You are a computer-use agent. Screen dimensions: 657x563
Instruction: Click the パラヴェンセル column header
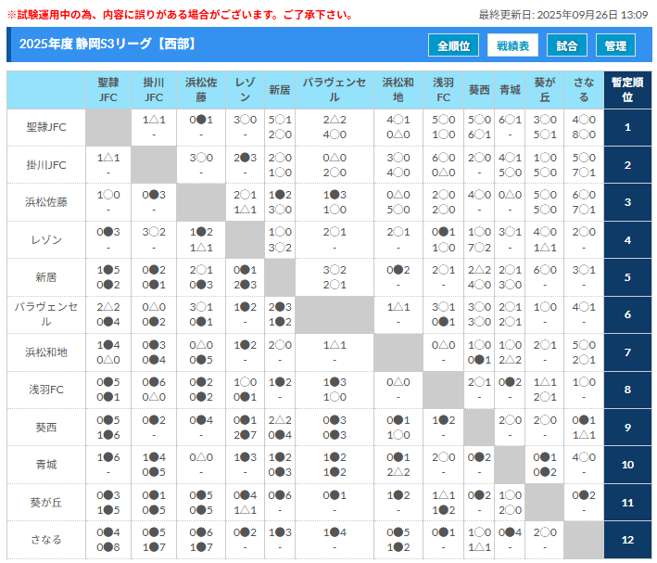pyautogui.click(x=335, y=90)
